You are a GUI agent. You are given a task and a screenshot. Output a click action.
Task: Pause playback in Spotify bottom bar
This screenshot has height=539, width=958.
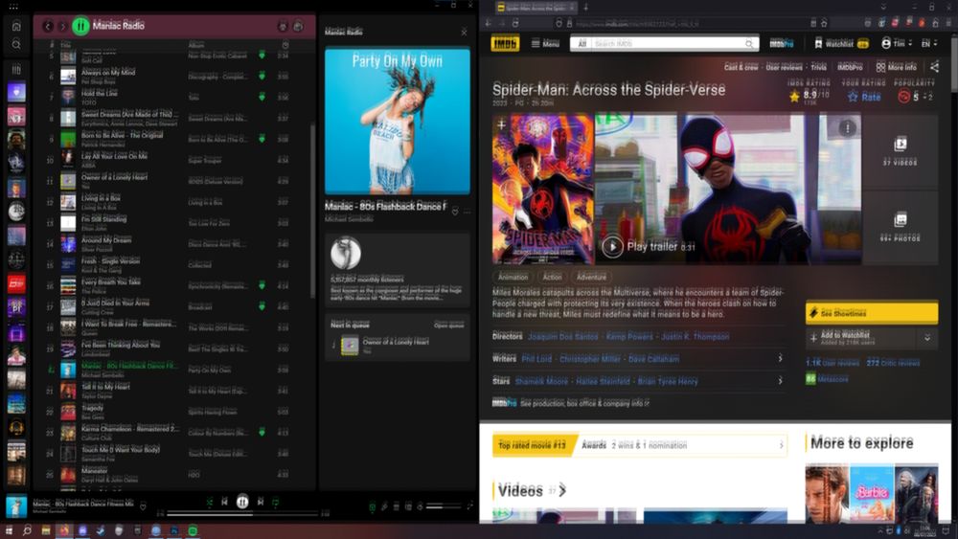coord(242,502)
